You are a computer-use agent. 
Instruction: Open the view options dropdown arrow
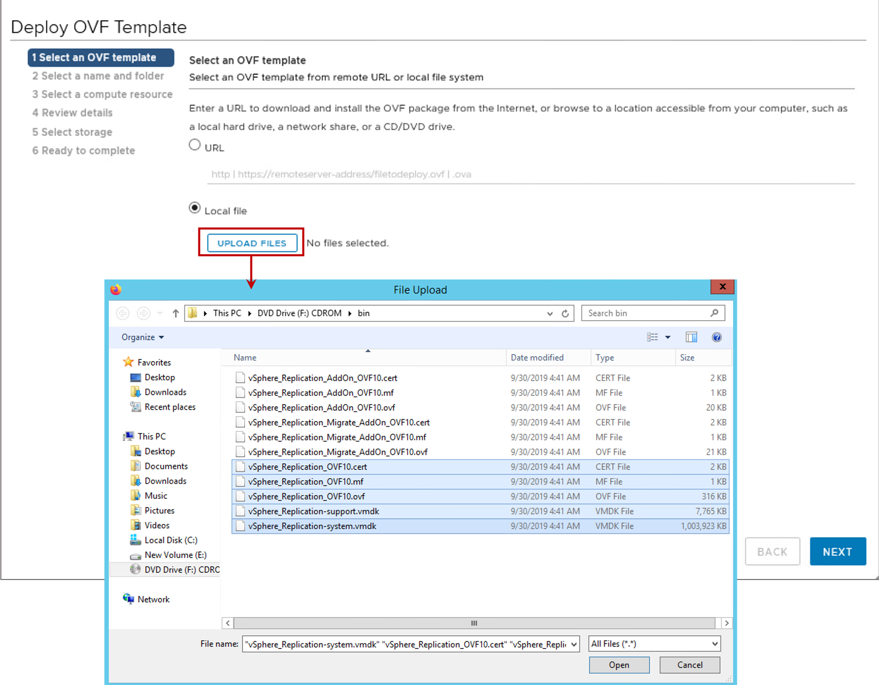click(x=668, y=337)
